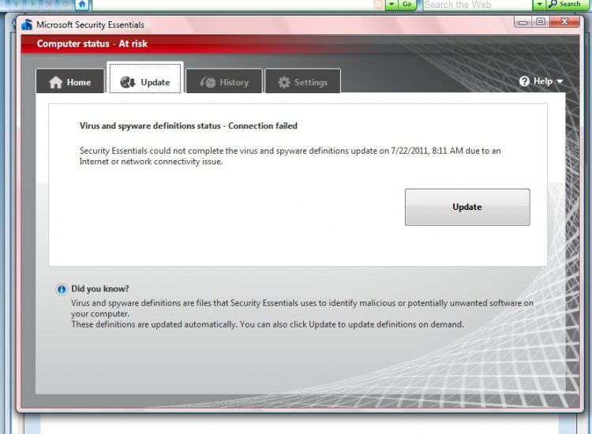Switch to the History tab
This screenshot has height=434, width=592.
224,81
